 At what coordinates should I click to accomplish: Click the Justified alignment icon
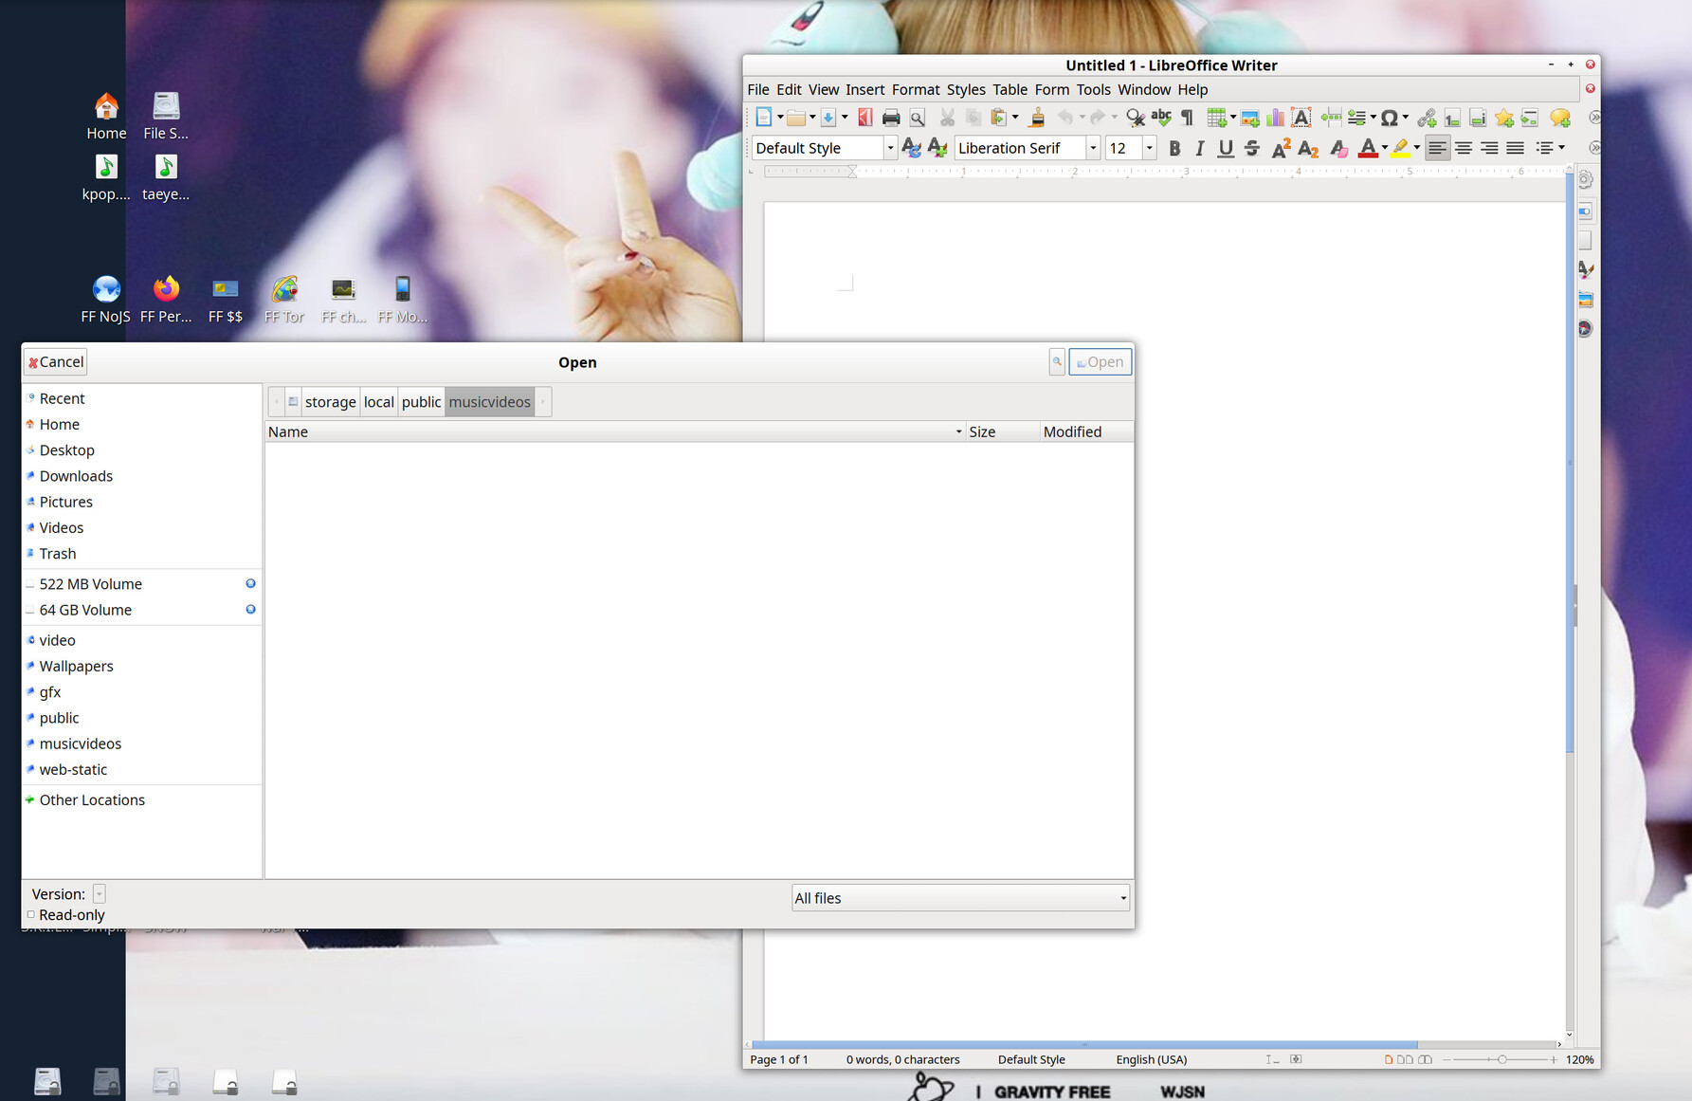pyautogui.click(x=1515, y=148)
